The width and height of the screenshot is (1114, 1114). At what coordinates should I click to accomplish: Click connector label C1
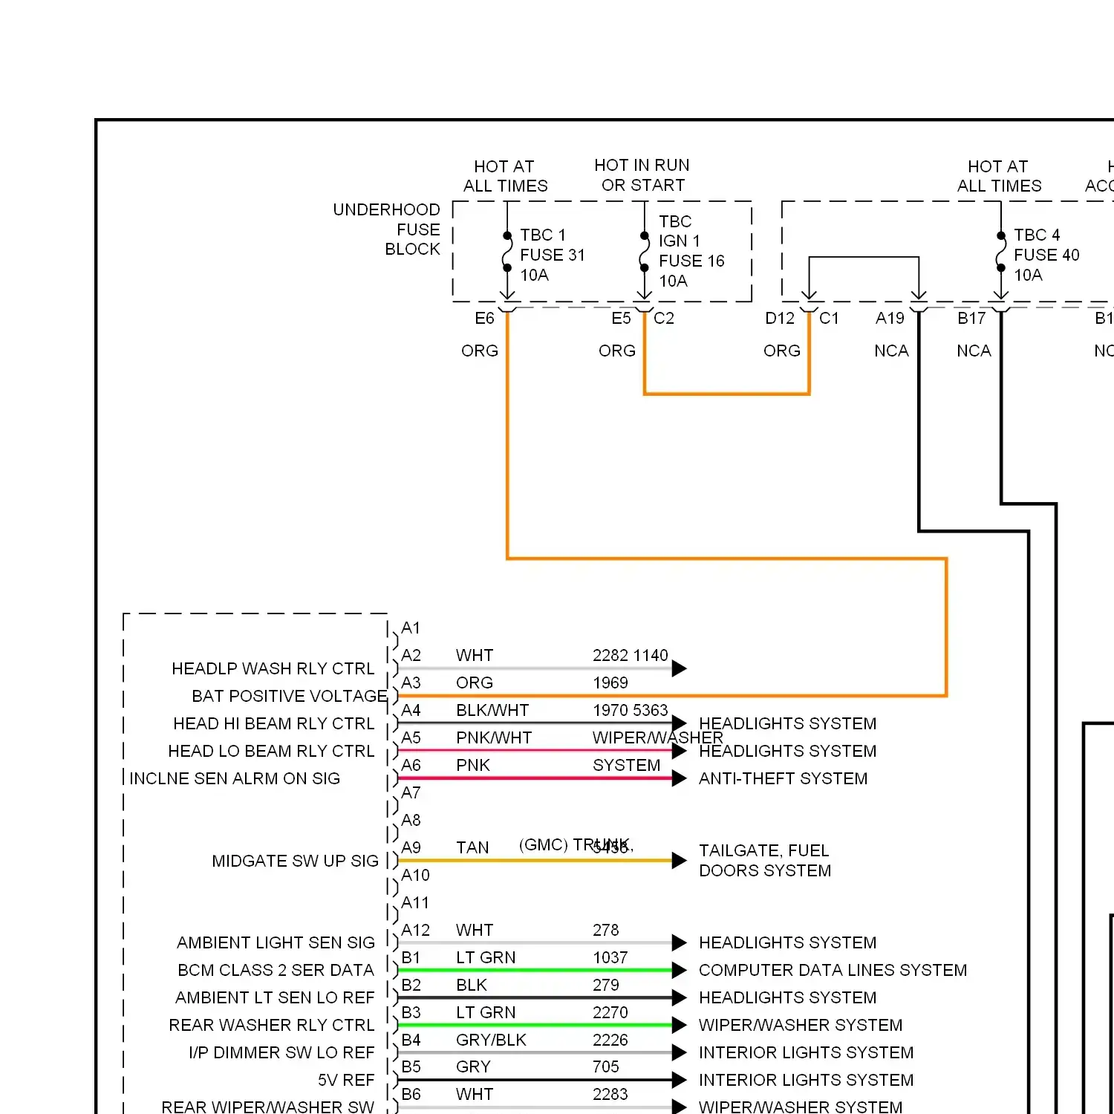point(829,319)
